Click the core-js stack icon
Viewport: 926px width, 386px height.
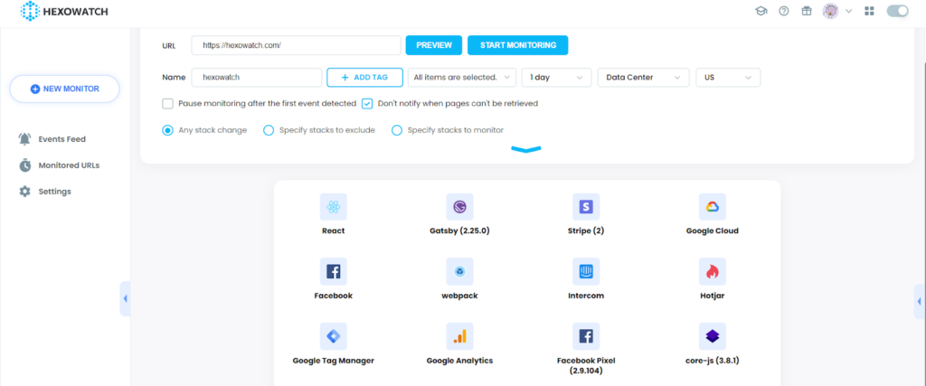click(x=713, y=336)
